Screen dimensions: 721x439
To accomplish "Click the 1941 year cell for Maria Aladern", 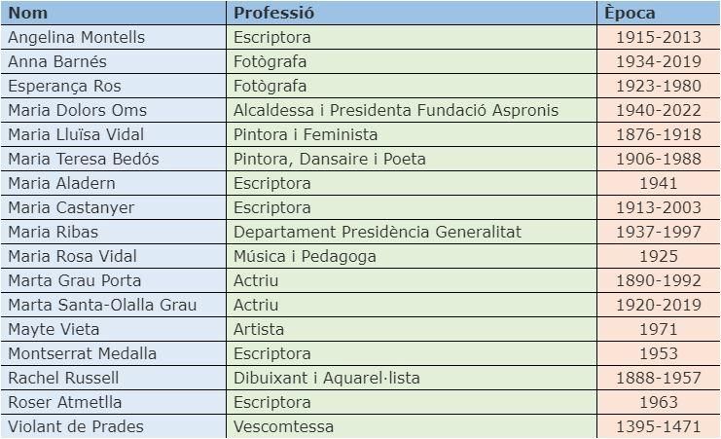I will click(659, 184).
